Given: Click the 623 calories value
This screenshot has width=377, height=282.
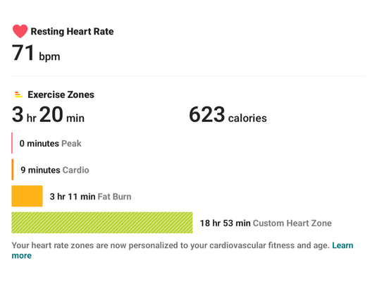Looking at the screenshot, I should 228,114.
